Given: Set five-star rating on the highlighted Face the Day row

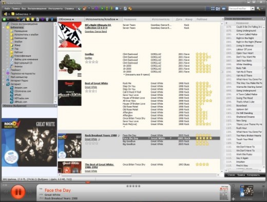Looking at the screenshot, I should click(x=211, y=138).
